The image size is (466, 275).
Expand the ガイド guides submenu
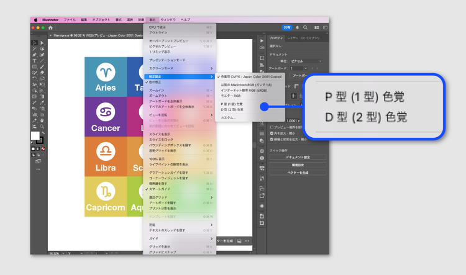point(179,238)
